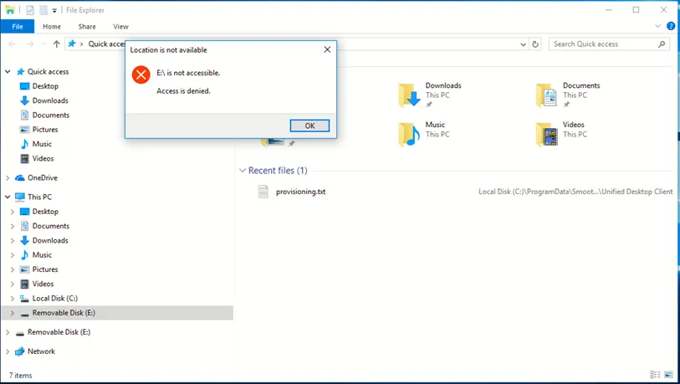This screenshot has height=384, width=680.
Task: Switch to the View ribbon tab
Action: coord(120,27)
